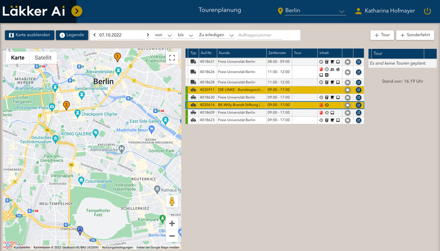Screen dimensions: 440x251
Task: Click folder icon in order 4035911 row
Action: [348, 90]
